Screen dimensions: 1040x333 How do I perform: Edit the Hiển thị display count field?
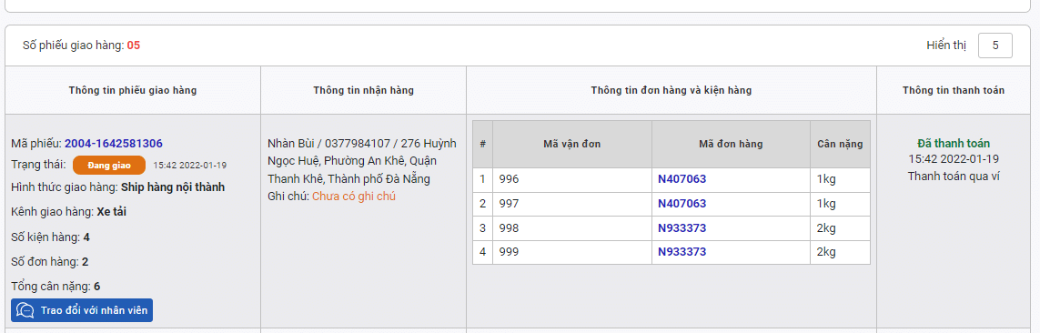click(995, 45)
